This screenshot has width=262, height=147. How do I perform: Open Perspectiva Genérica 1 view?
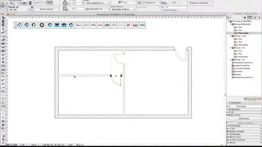pyautogui.click(x=244, y=62)
